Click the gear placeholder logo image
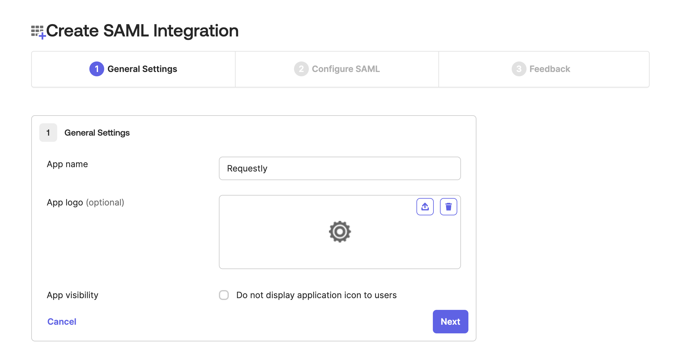674x359 pixels. [340, 232]
